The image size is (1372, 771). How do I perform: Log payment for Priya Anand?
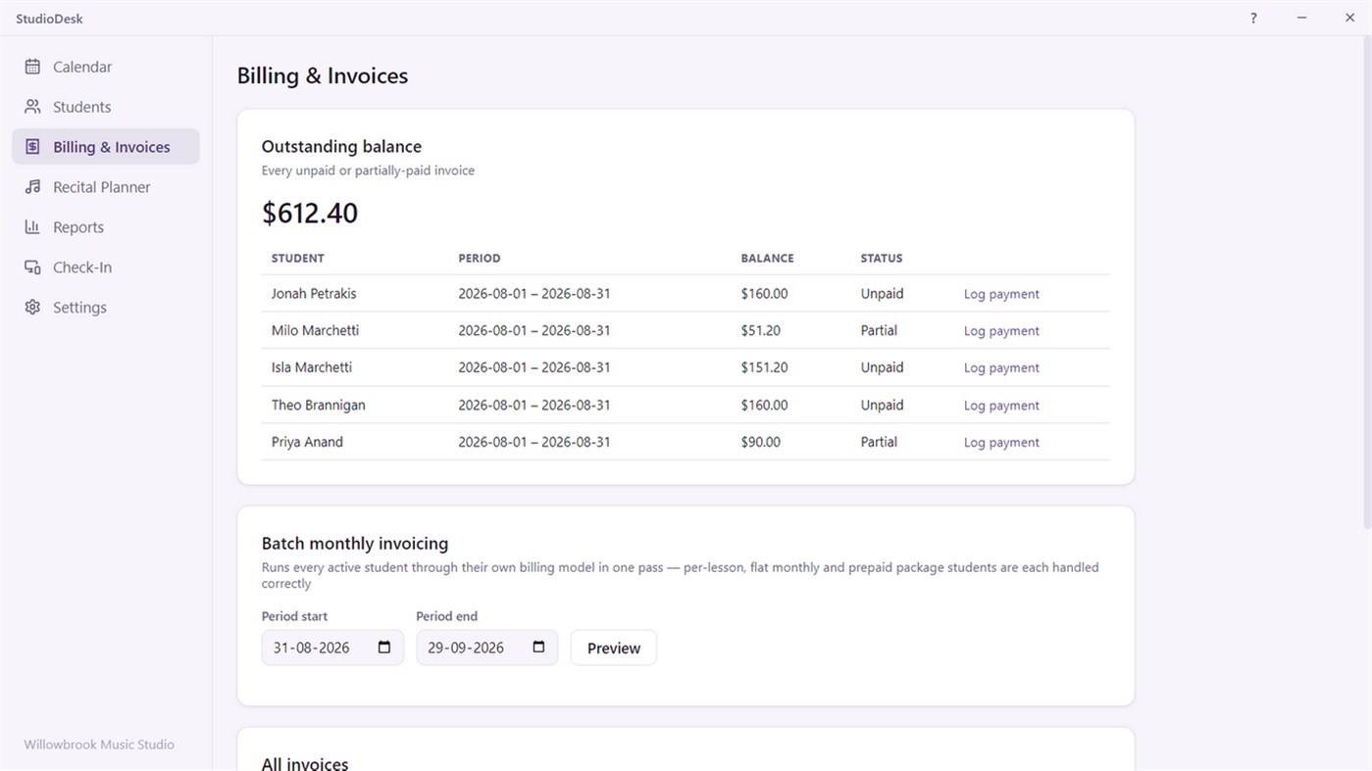(x=1001, y=443)
